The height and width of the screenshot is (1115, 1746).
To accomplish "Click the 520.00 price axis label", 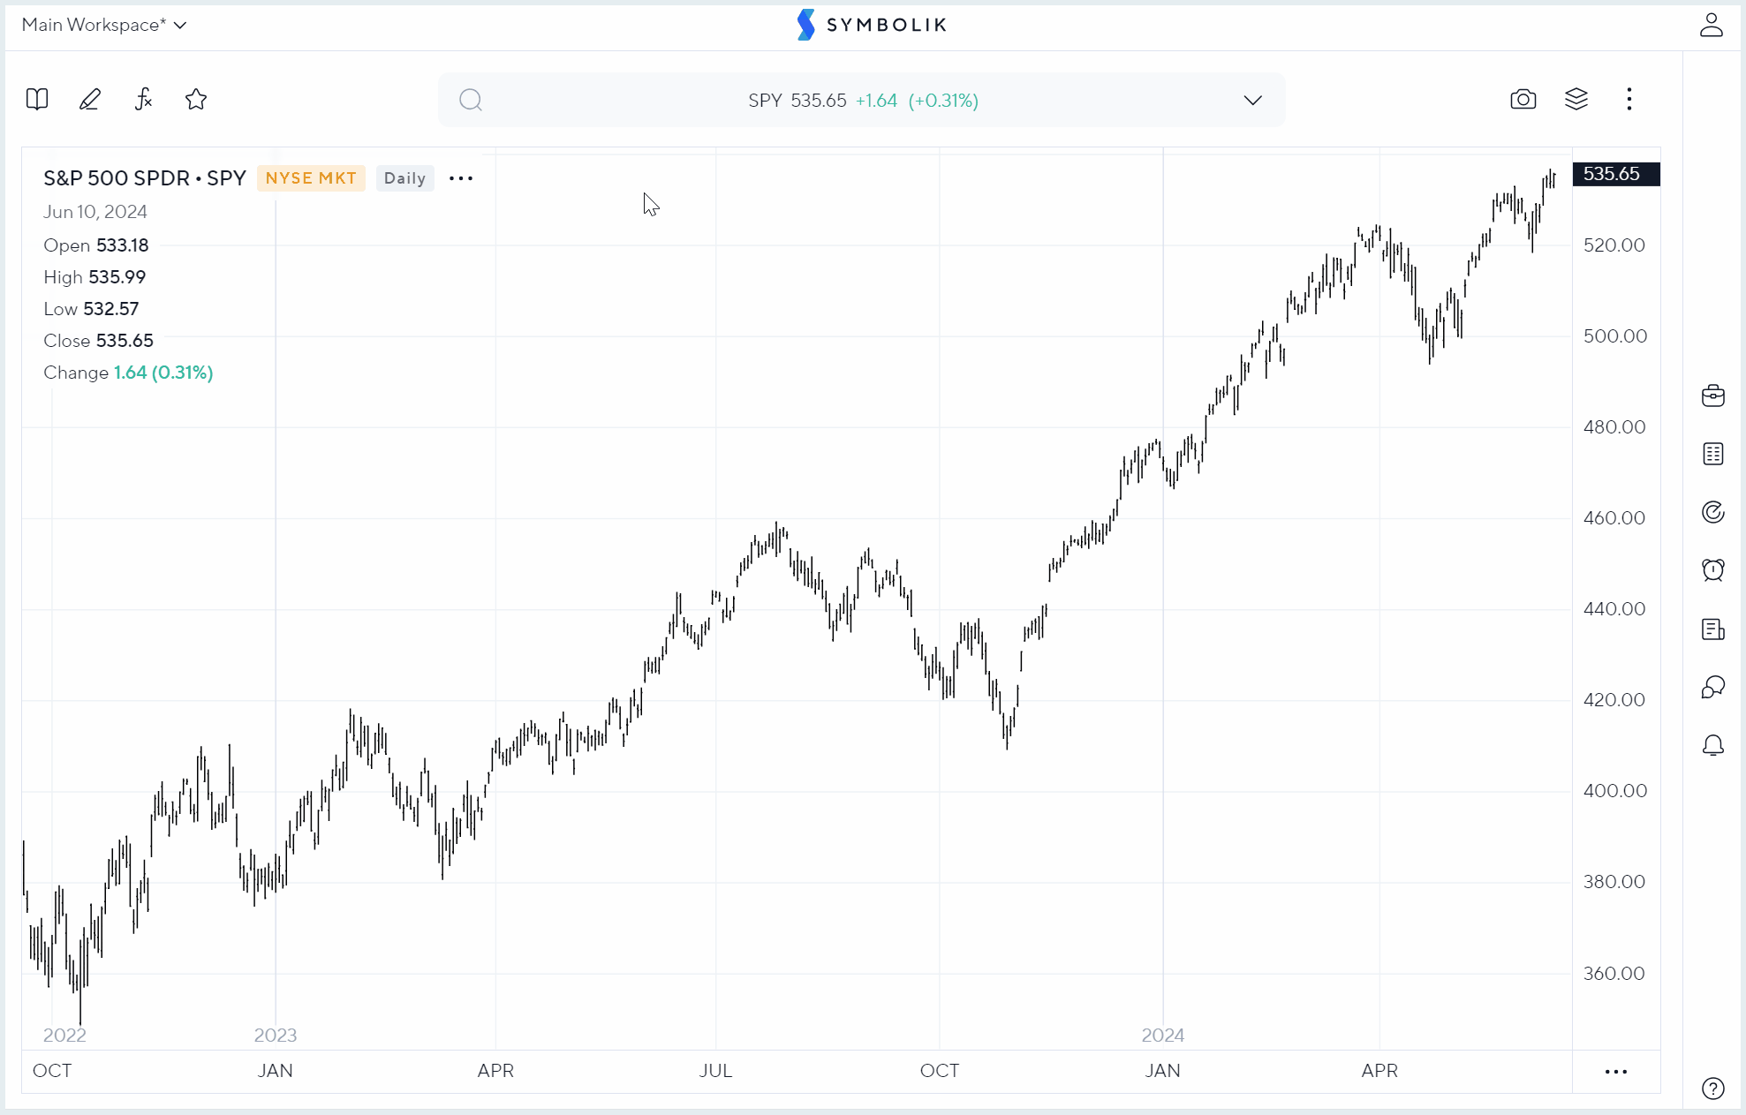I will pos(1614,245).
